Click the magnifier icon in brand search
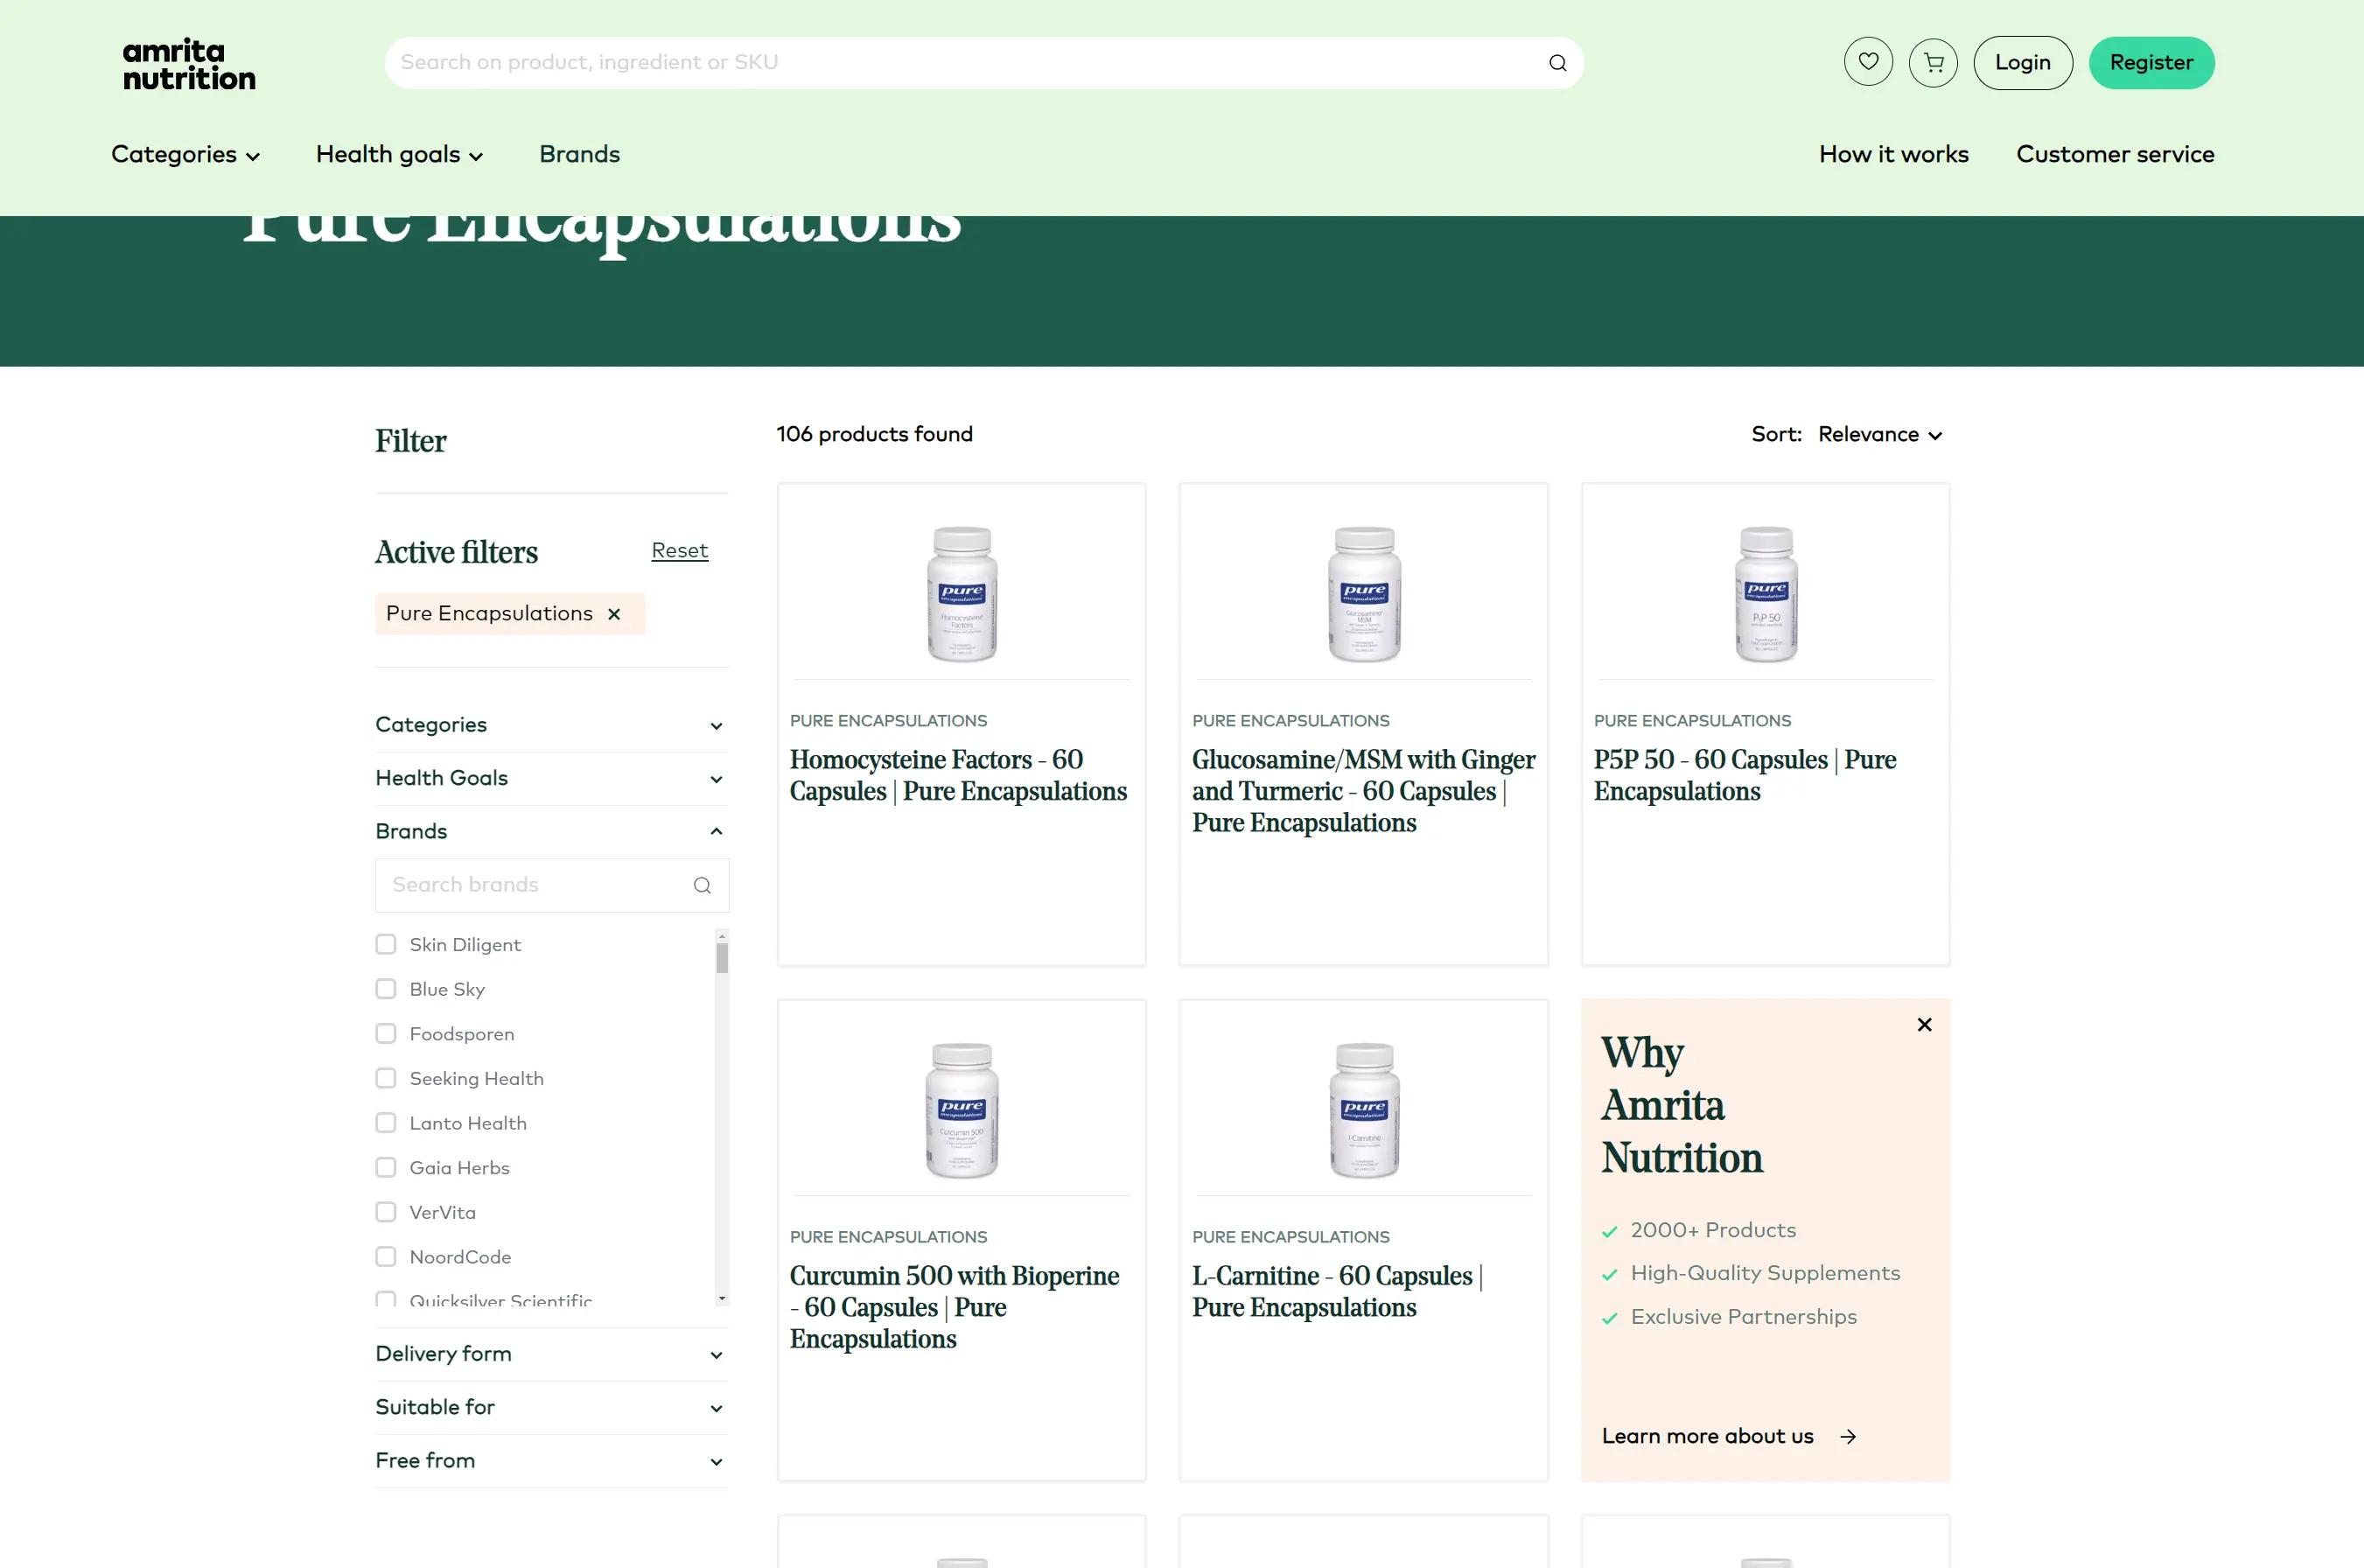The width and height of the screenshot is (2364, 1568). tap(702, 885)
